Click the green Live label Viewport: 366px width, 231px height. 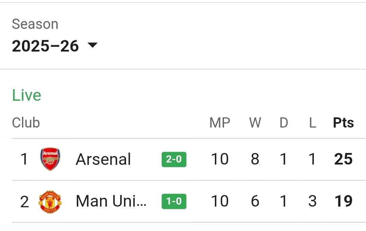[x=27, y=95]
